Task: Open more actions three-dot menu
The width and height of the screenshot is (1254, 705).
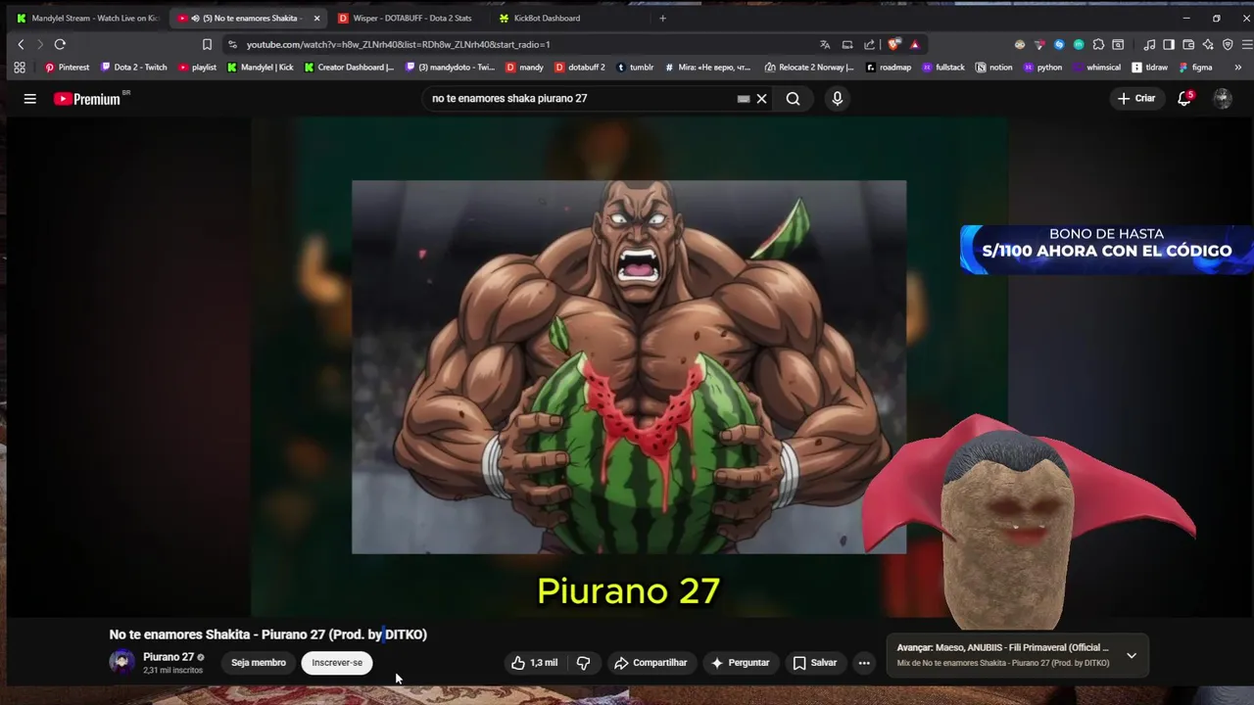Action: coord(864,663)
